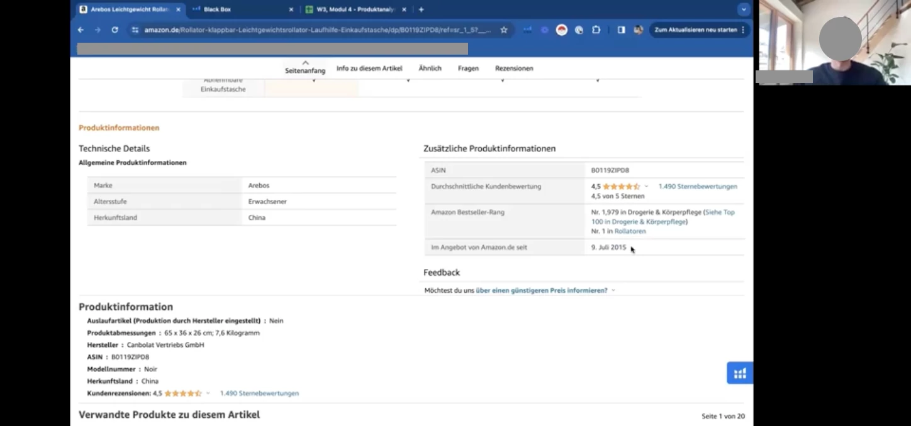Click the Verwandte Produkte zu diesem Artikel heading

point(169,415)
